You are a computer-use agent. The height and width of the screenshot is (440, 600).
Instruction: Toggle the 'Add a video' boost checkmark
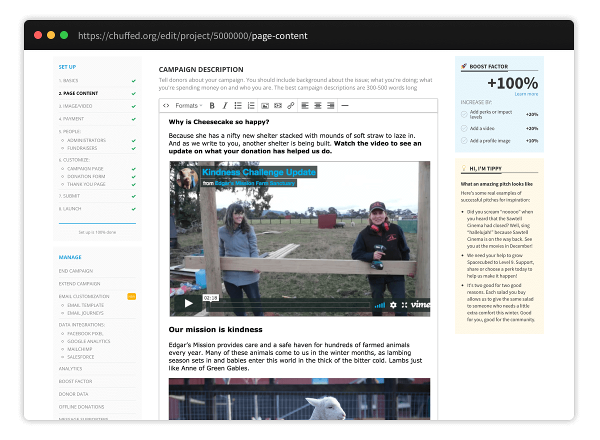tap(464, 128)
